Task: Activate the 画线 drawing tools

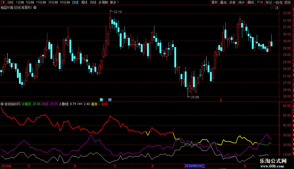Action: coord(251,2)
